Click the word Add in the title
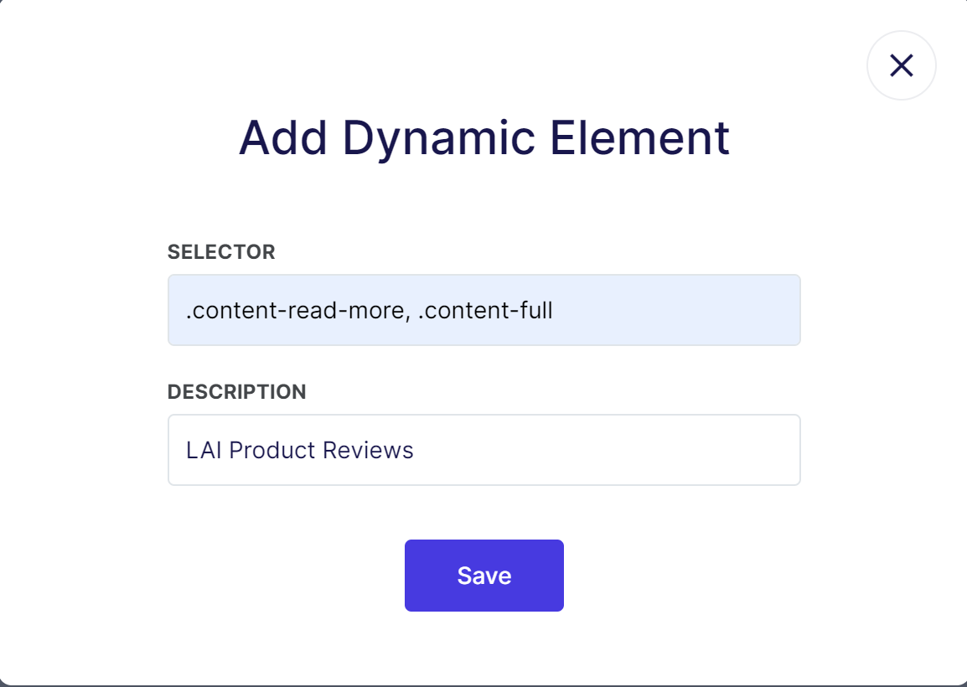The height and width of the screenshot is (687, 967). click(x=283, y=138)
